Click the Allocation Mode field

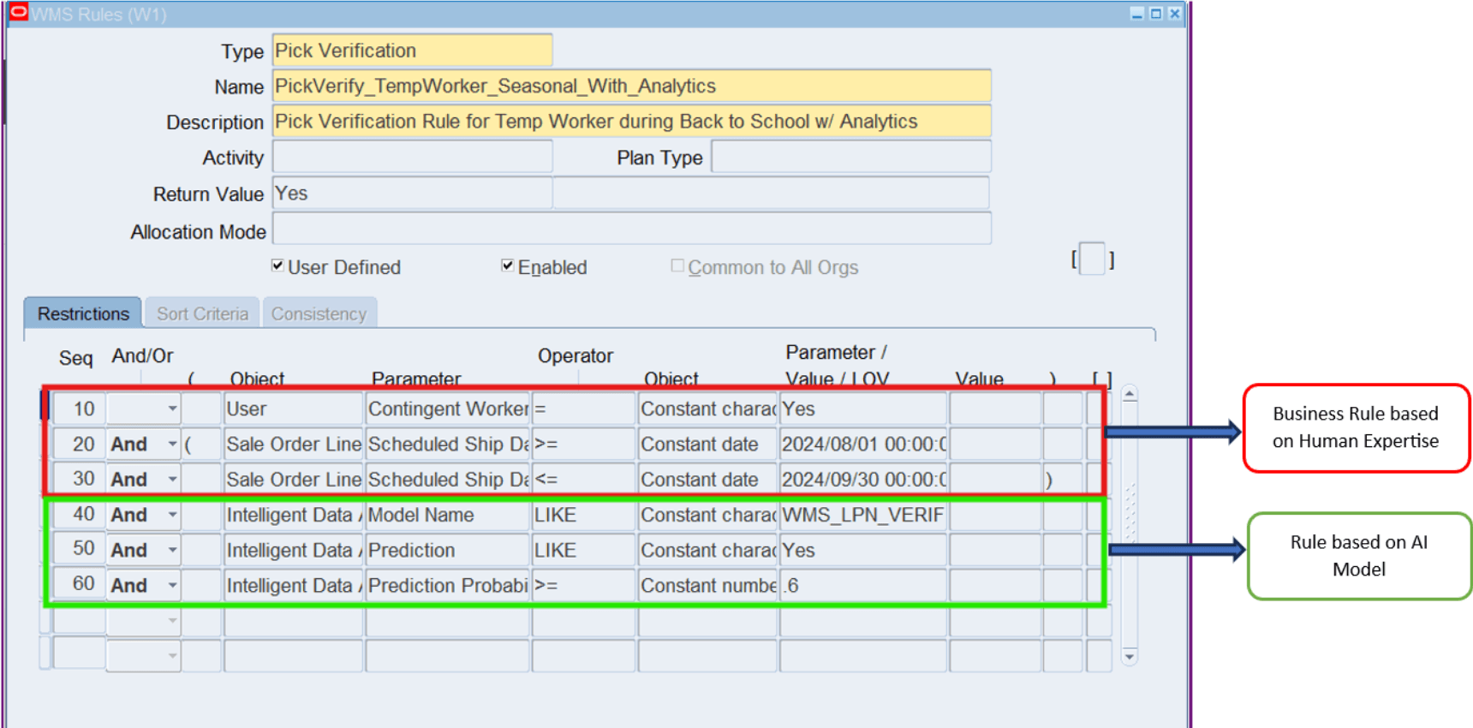pos(632,229)
